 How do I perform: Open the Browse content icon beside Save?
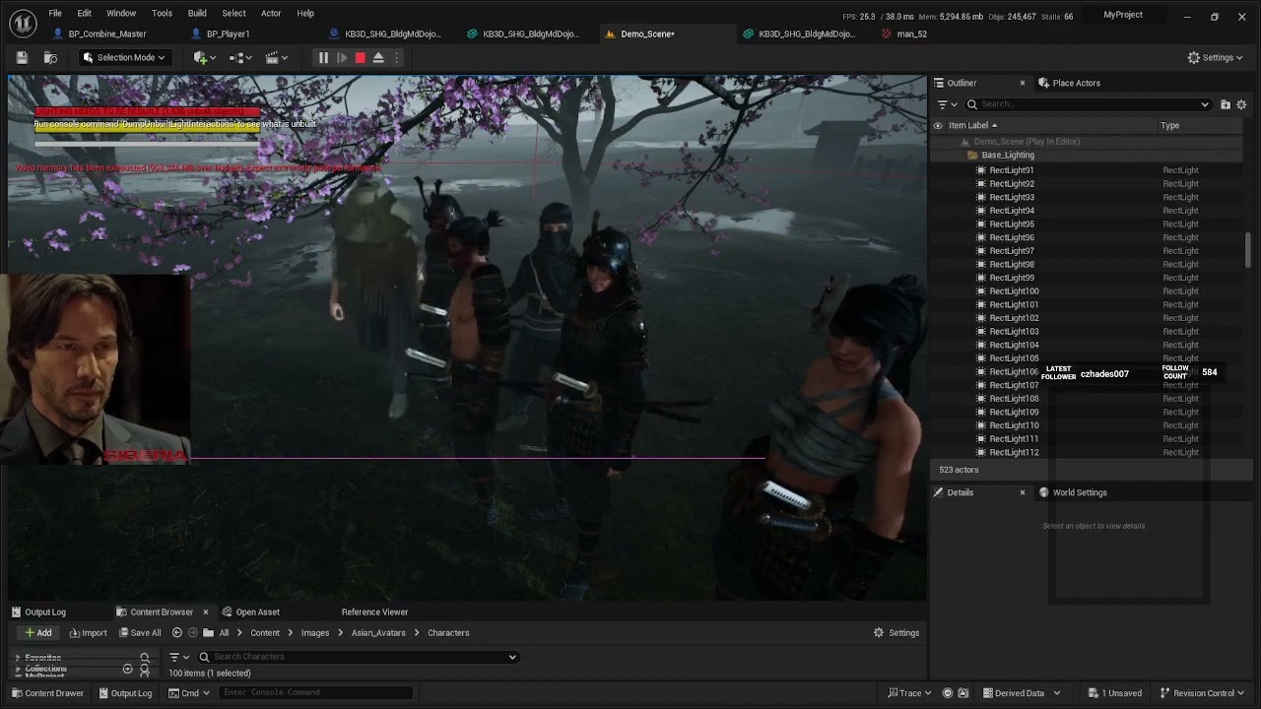click(x=50, y=58)
